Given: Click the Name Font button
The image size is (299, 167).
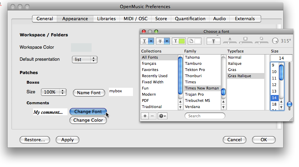Looking at the screenshot, I should click(89, 93).
